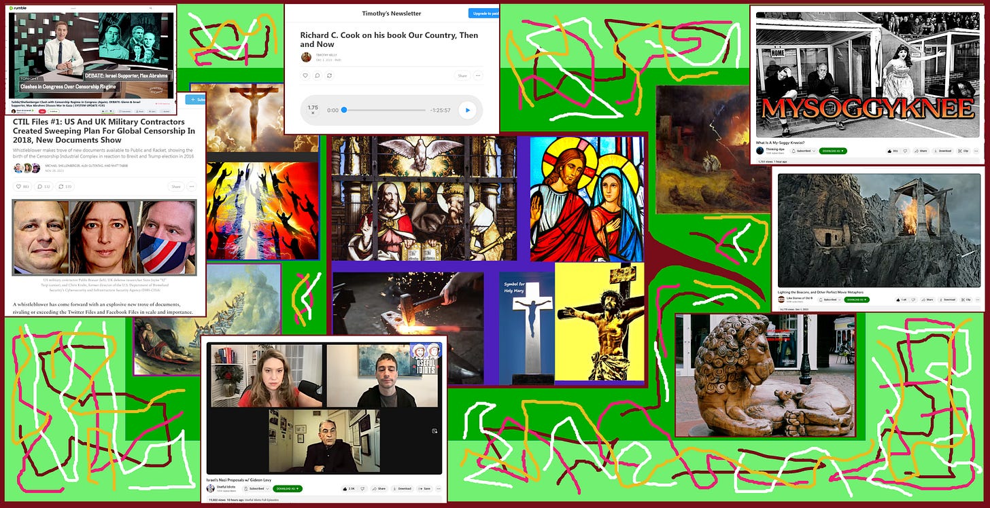990x508 pixels.
Task: Click DOWNLOAD AS on the Thinking-Ape video
Action: point(833,151)
